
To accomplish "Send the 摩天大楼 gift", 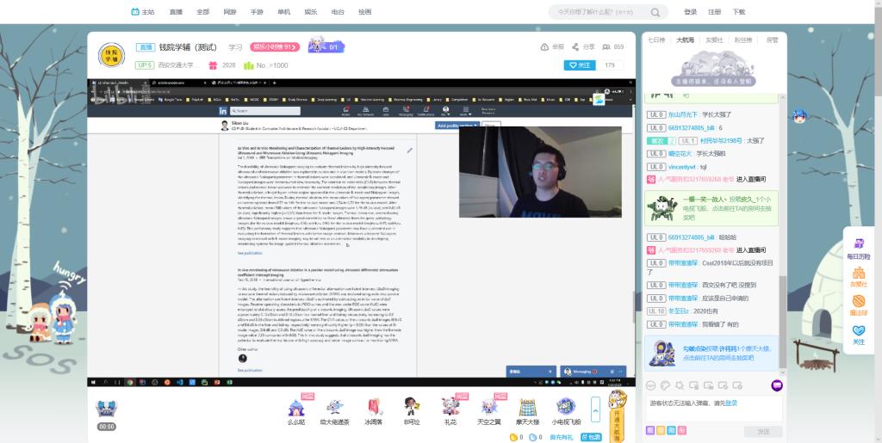I will [528, 409].
